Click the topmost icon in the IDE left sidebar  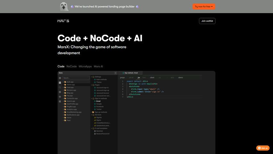click(60, 78)
